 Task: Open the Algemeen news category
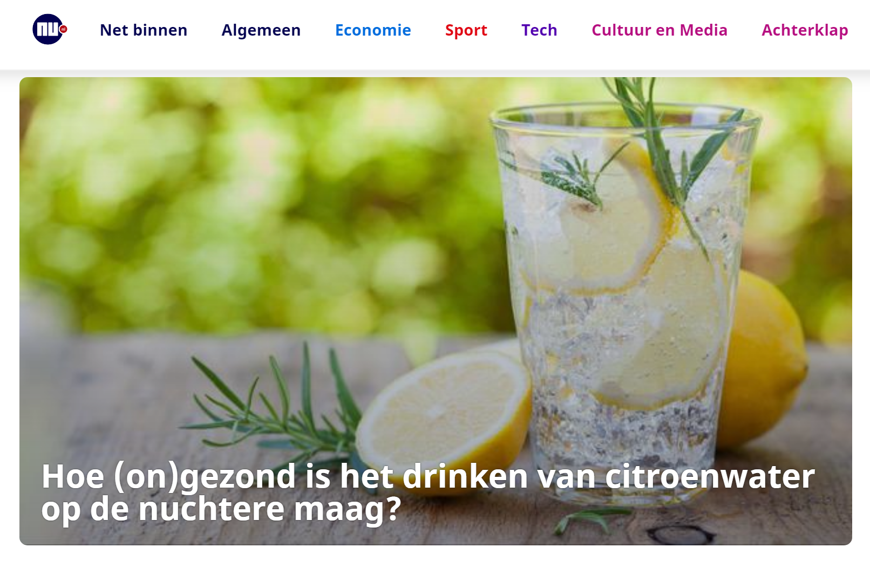261,31
